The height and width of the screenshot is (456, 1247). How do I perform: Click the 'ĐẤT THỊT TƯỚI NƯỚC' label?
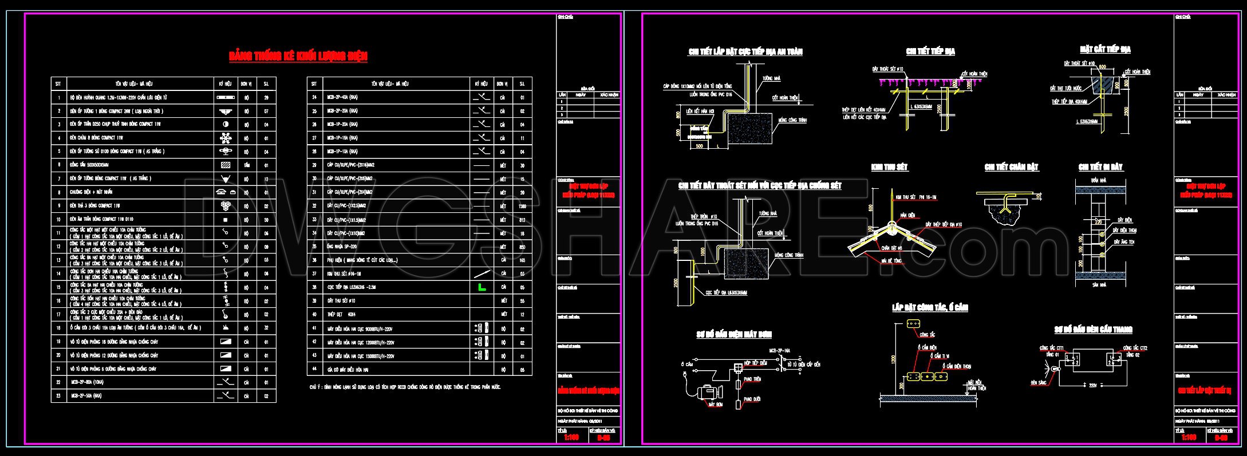1066,89
